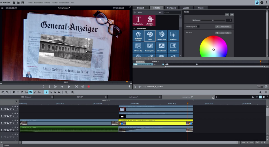The image size is (269, 147).
Task: Click the open project folder icon
Action: click(x=18, y=3)
